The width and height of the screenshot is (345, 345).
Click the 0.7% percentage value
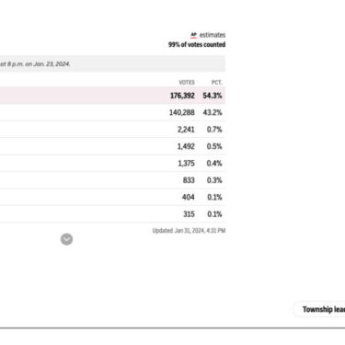coord(214,130)
